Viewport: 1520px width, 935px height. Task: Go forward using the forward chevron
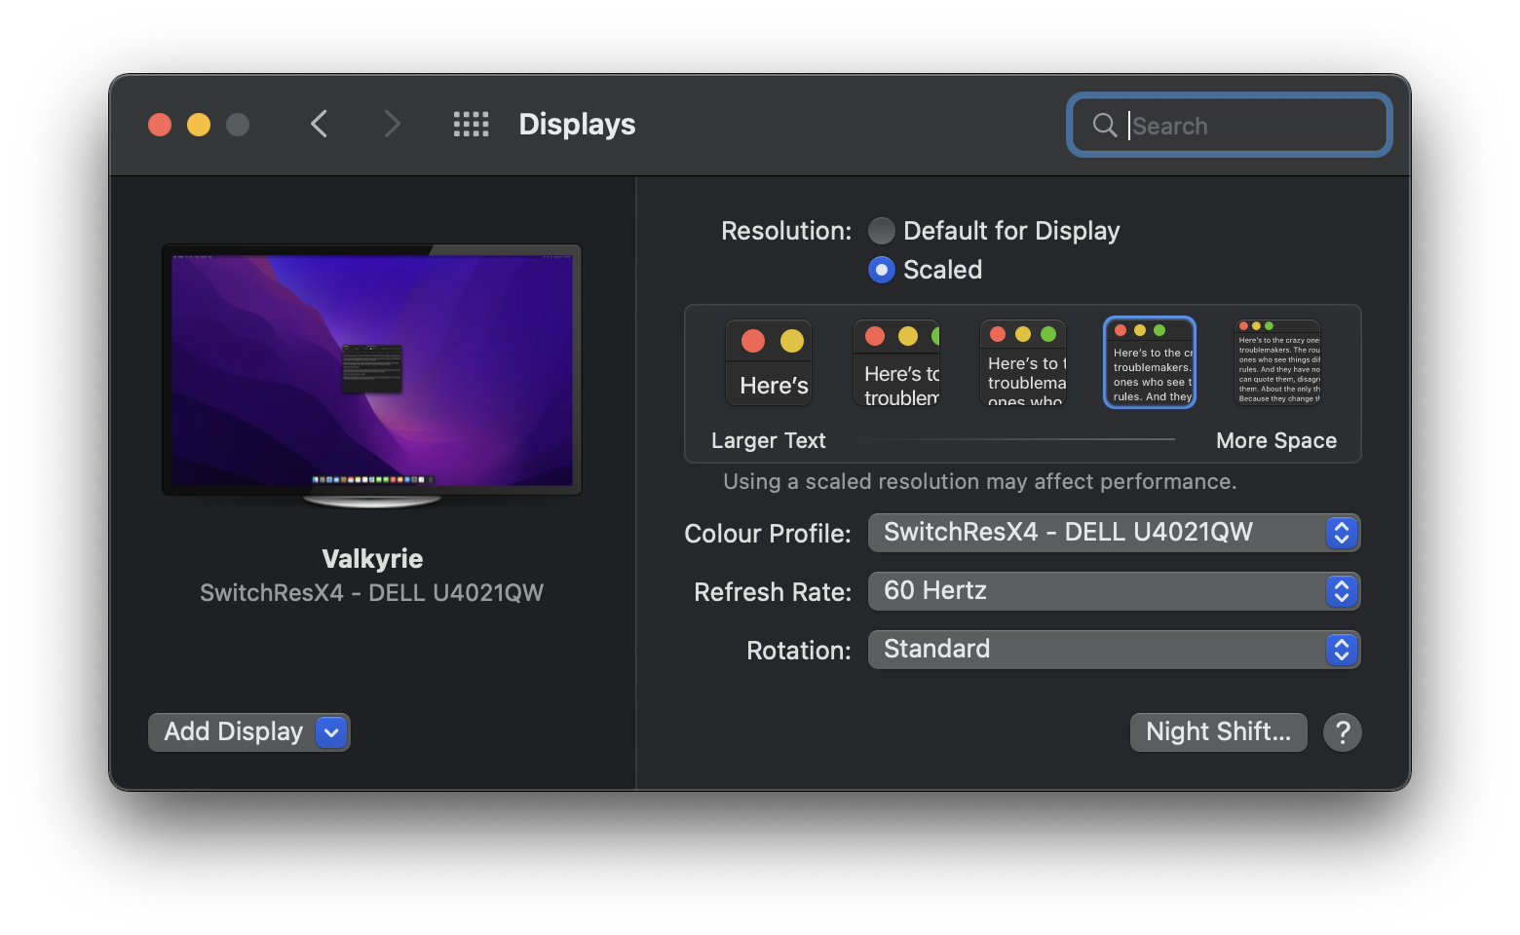[392, 124]
